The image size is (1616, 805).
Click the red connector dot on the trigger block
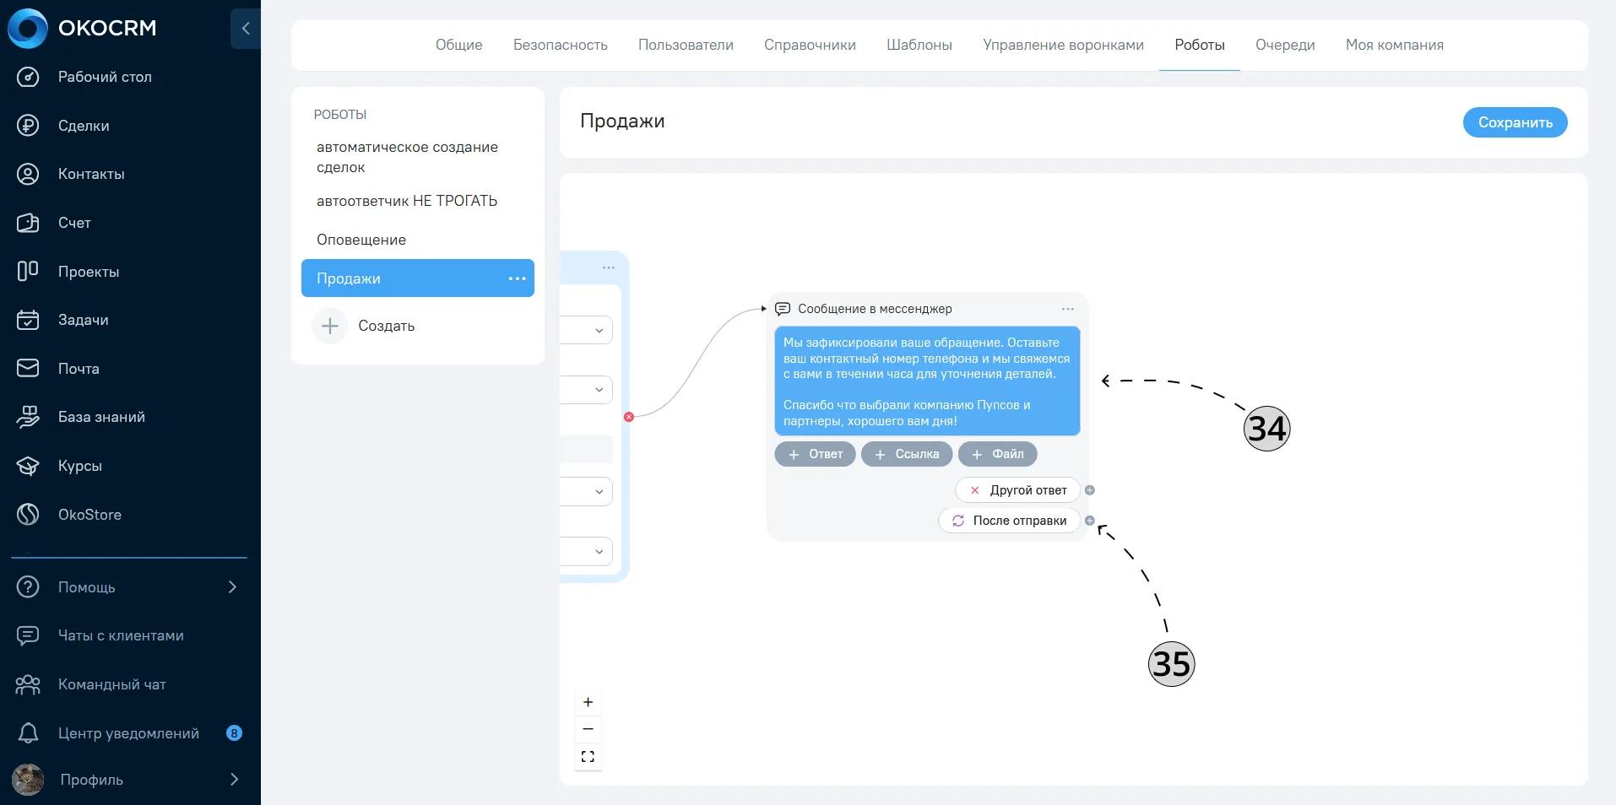click(629, 417)
